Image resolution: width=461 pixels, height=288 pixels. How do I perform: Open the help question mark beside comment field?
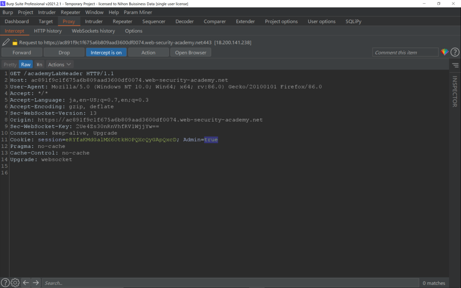[455, 52]
